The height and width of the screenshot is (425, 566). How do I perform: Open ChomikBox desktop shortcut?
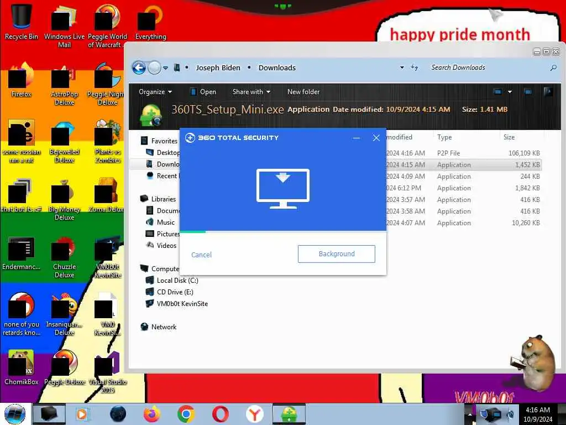tap(22, 368)
